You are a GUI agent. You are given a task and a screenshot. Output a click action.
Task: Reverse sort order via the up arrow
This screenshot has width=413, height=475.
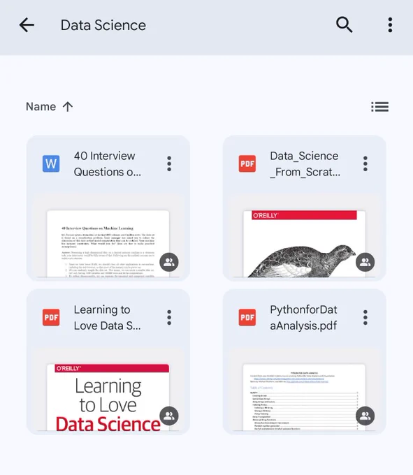(68, 107)
